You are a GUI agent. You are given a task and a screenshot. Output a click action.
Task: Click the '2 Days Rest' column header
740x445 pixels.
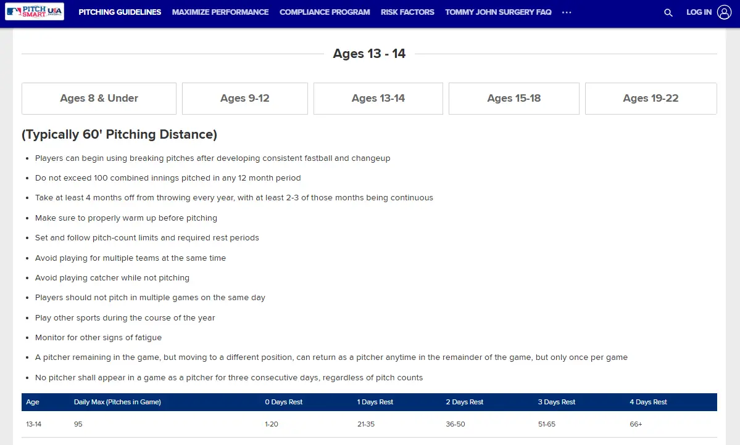click(465, 402)
